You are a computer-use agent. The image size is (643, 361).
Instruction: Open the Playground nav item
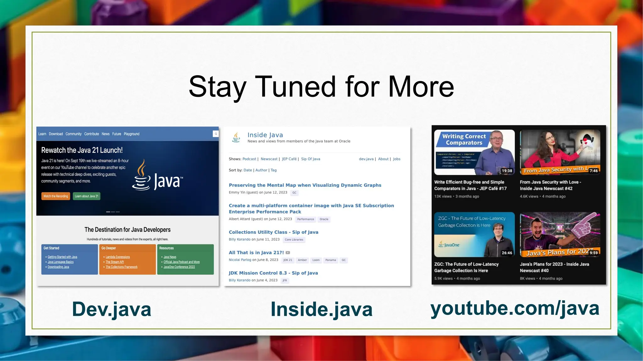tap(132, 134)
